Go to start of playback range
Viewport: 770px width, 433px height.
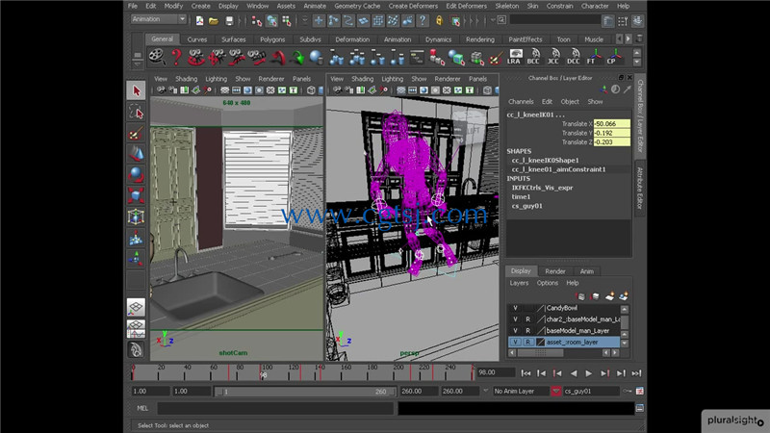point(526,373)
